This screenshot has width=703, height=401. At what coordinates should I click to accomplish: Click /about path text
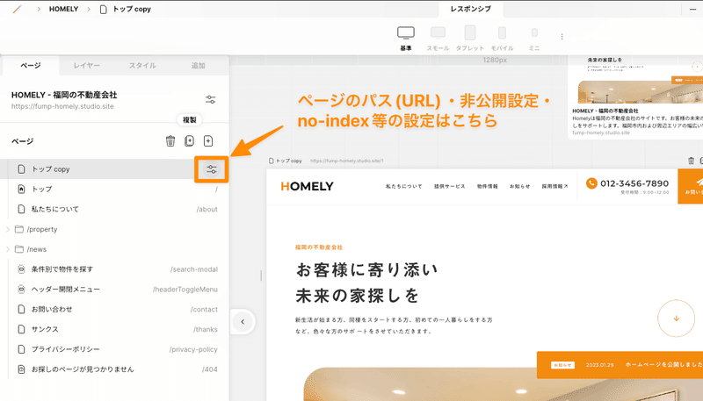pyautogui.click(x=207, y=209)
